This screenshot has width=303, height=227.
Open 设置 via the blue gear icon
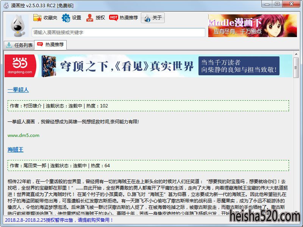(66, 18)
